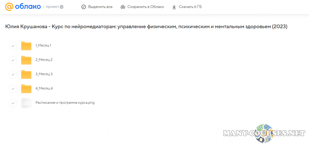Viewport: 309px width, 146px height.
Task: Click the cloud upload icon
Action: coord(123,7)
